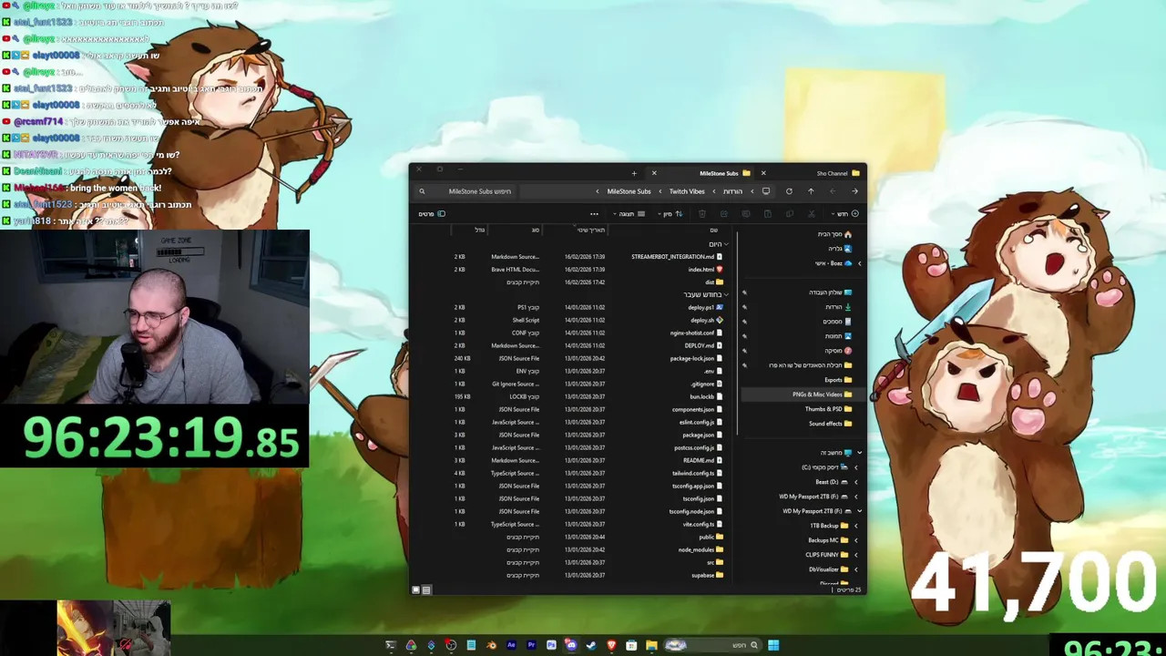Click the share icon in Explorer toolbar
The width and height of the screenshot is (1166, 656).
723,214
